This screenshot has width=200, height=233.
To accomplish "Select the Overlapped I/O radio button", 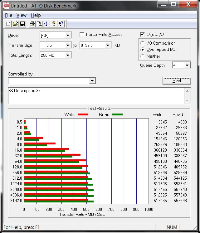I will [142, 50].
